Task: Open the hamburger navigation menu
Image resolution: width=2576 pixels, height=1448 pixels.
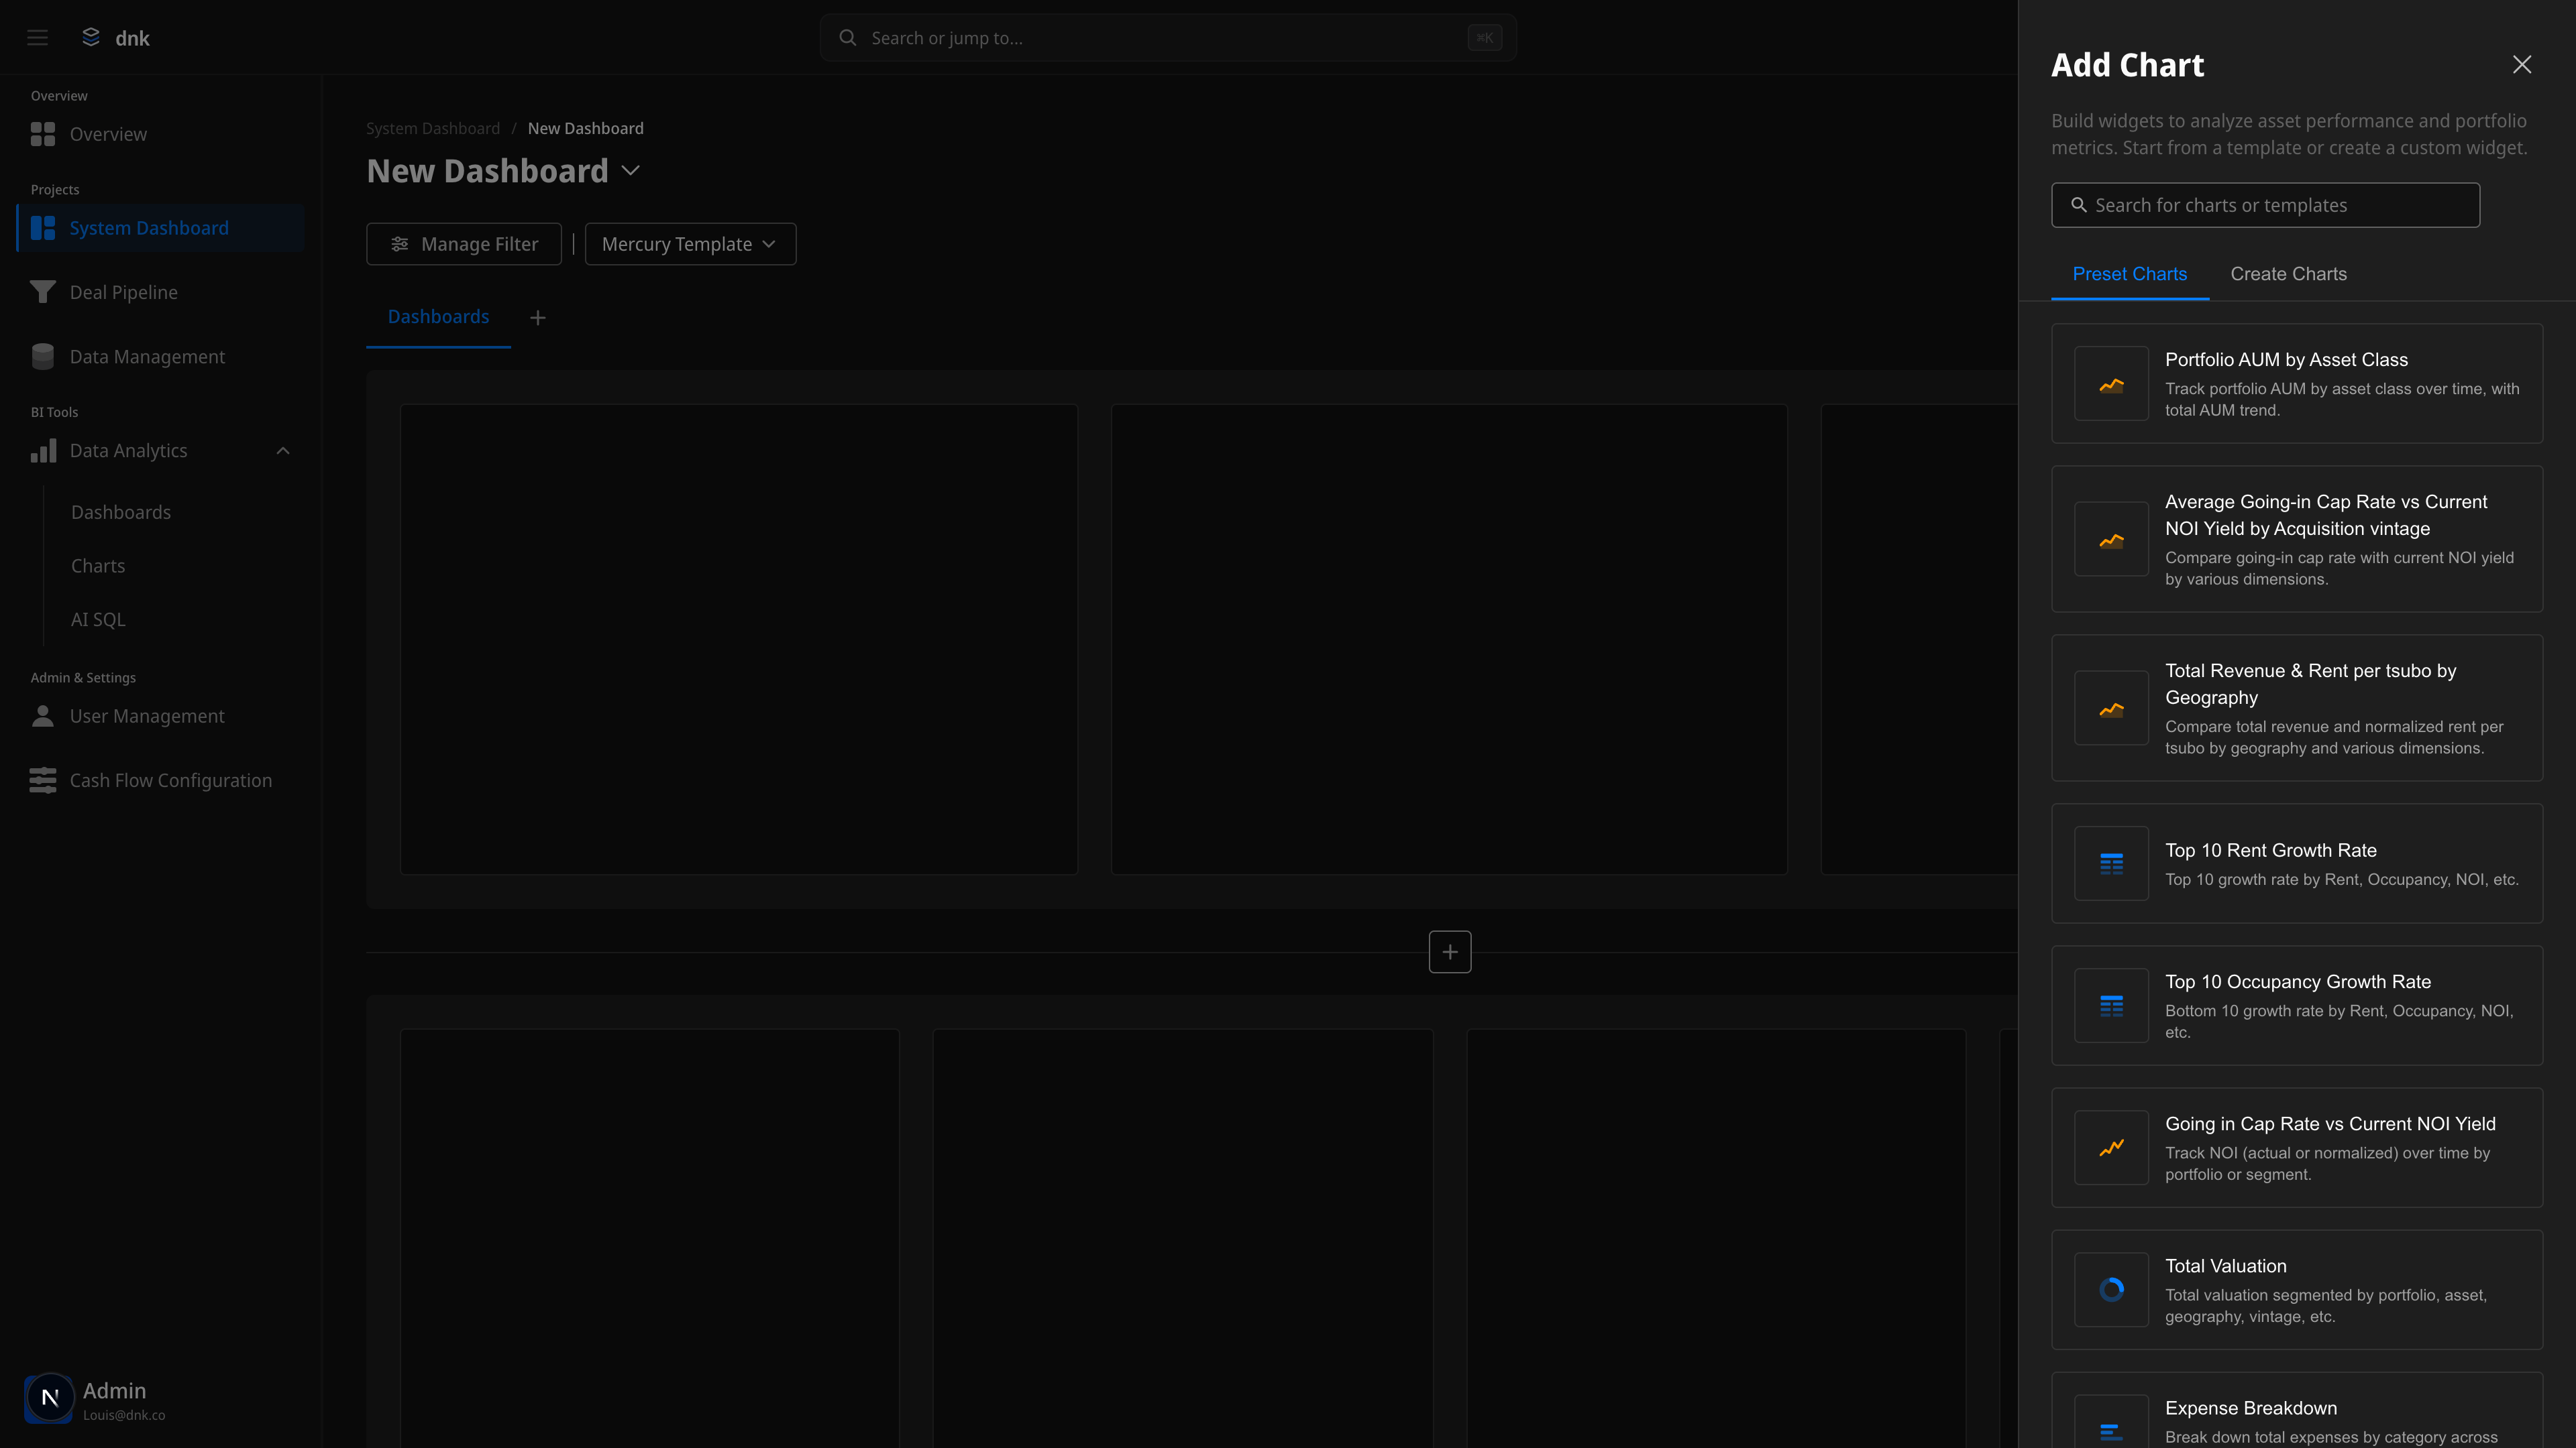Action: point(37,37)
